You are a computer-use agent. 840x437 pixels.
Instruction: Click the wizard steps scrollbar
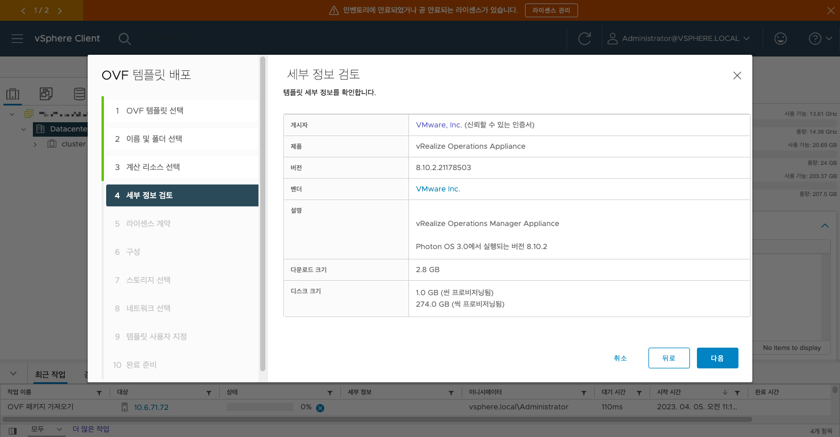pyautogui.click(x=263, y=213)
